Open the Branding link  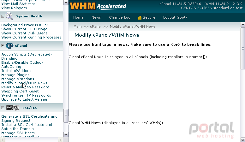pos(9,58)
